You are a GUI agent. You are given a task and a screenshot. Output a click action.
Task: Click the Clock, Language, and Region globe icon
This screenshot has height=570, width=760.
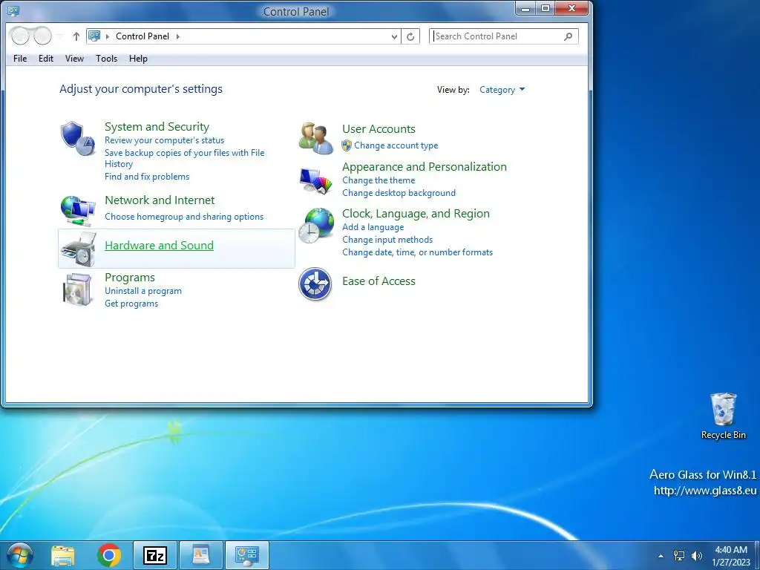(x=315, y=226)
